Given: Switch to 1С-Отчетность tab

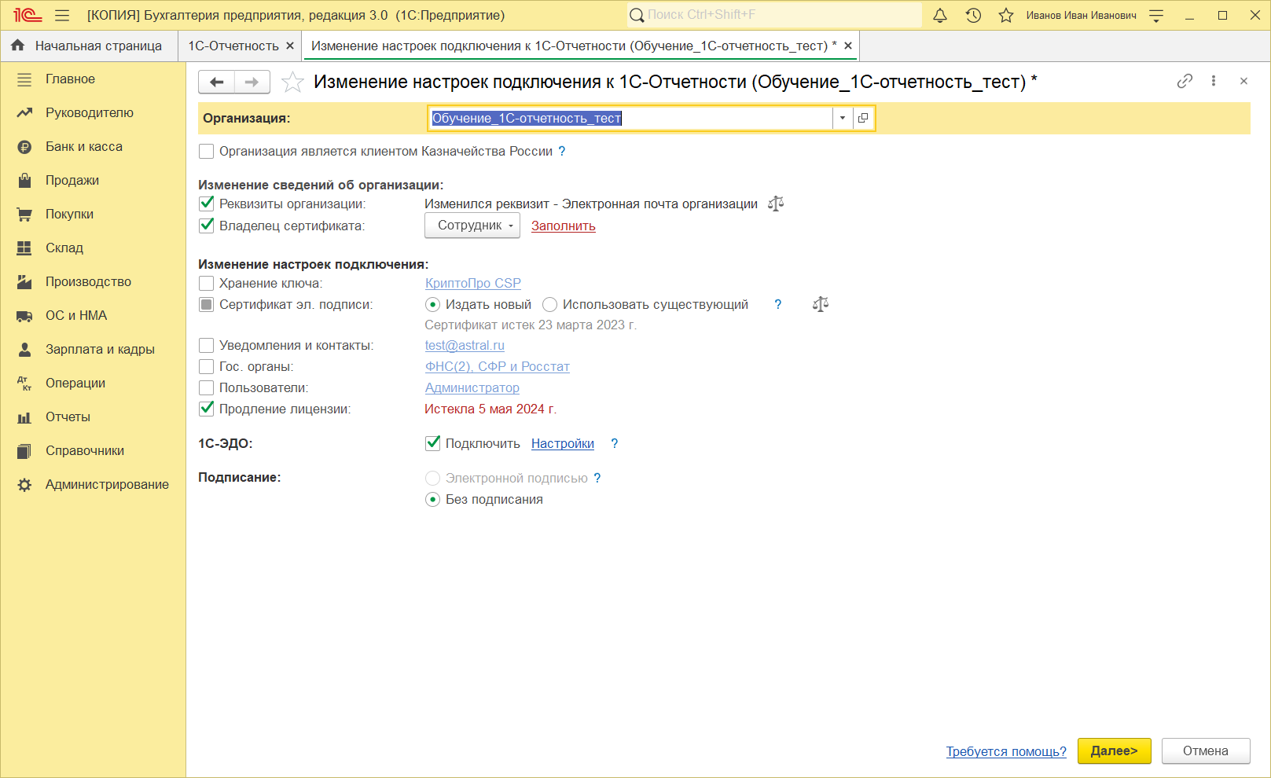Looking at the screenshot, I should pos(233,46).
